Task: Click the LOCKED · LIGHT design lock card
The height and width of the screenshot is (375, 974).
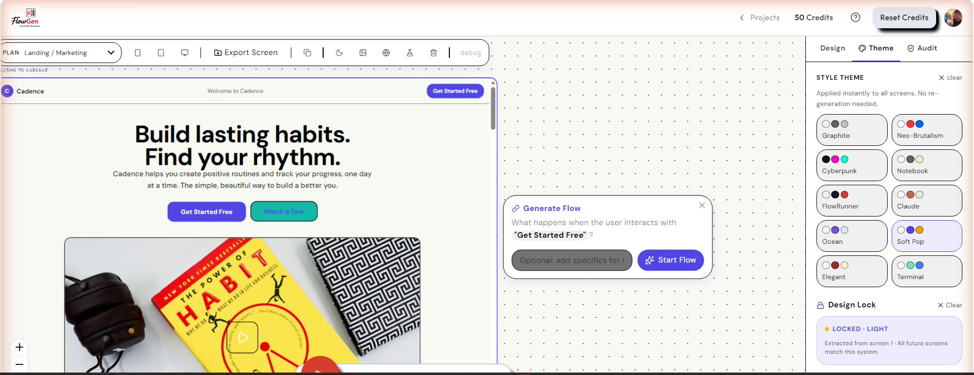Action: pyautogui.click(x=889, y=340)
